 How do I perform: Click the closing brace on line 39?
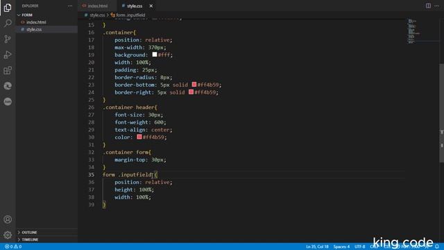[104, 205]
